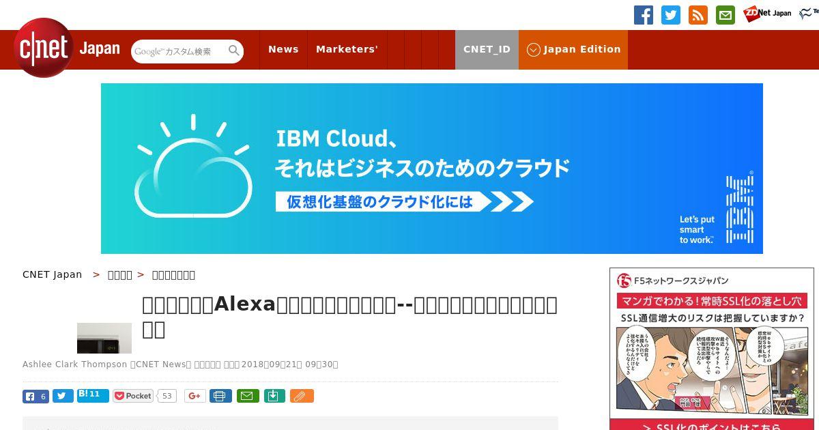Click the blue print article icon
The width and height of the screenshot is (819, 430).
pyautogui.click(x=220, y=396)
